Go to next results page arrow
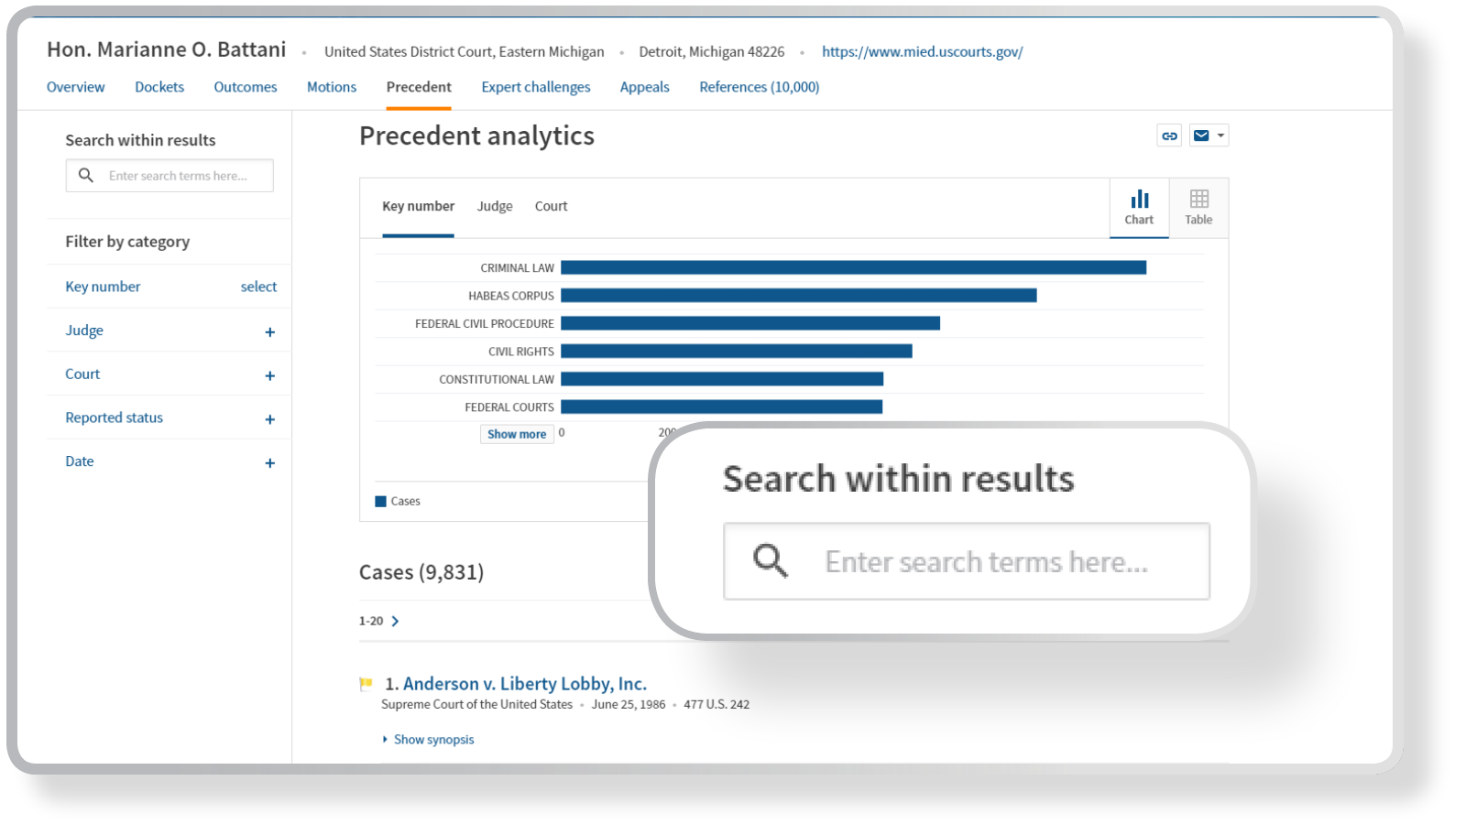Image resolution: width=1466 pixels, height=824 pixels. coord(395,622)
